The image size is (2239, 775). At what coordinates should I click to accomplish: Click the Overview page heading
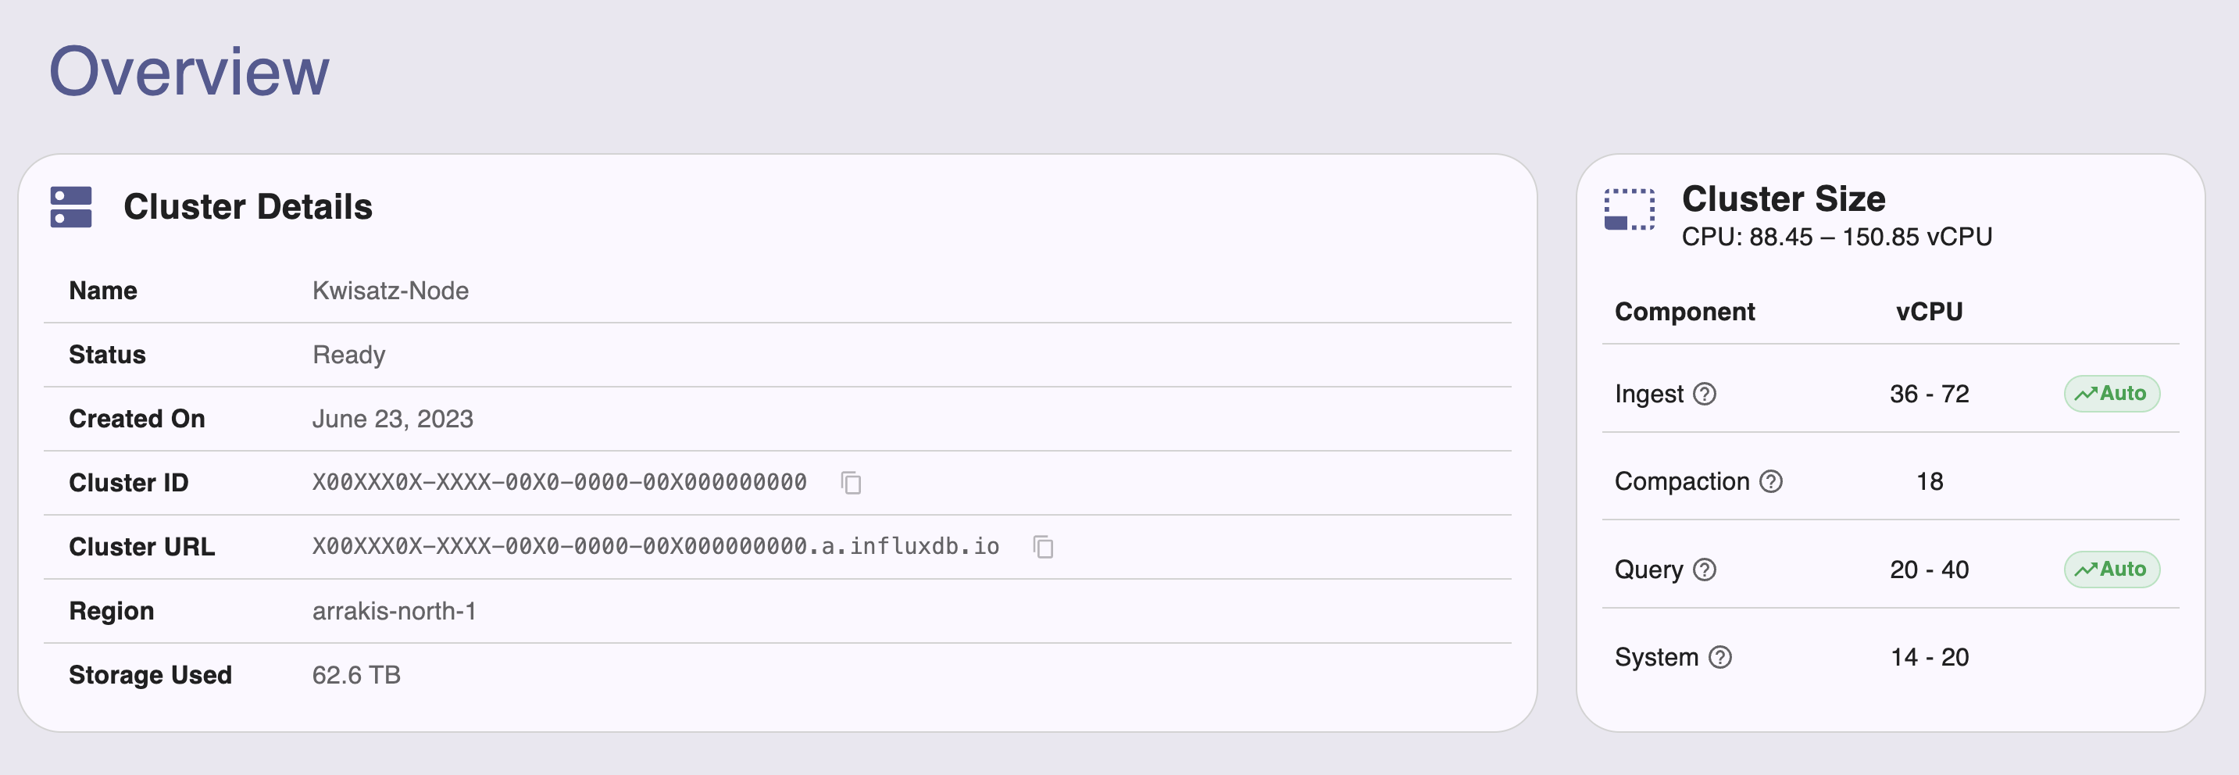(x=190, y=74)
